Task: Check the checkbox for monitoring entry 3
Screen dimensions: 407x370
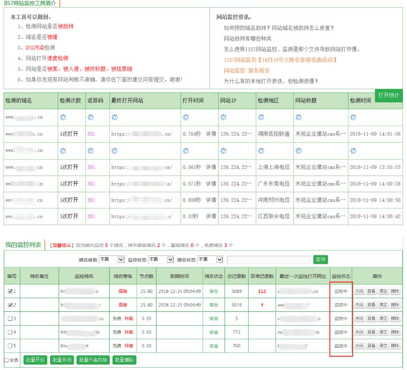Action: click(10, 318)
